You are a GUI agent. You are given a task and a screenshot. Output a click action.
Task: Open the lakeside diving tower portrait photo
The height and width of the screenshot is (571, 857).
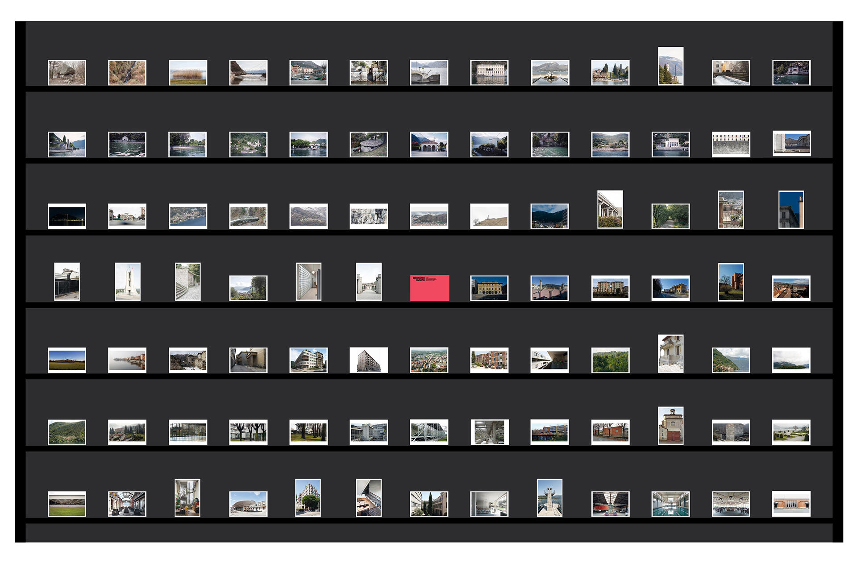pyautogui.click(x=549, y=498)
